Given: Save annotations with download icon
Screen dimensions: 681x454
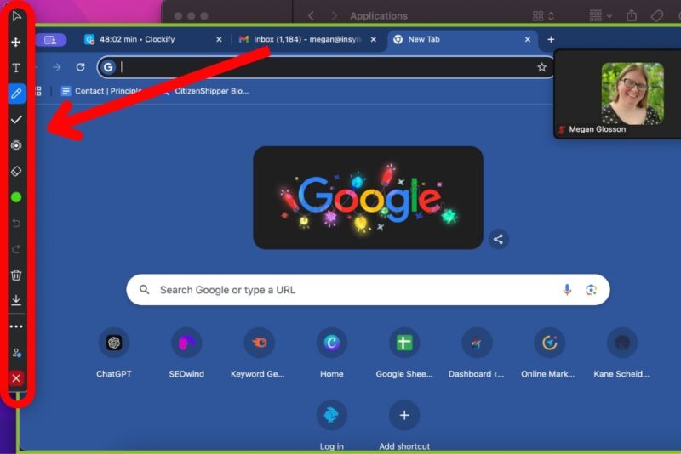Looking at the screenshot, I should click(x=16, y=300).
